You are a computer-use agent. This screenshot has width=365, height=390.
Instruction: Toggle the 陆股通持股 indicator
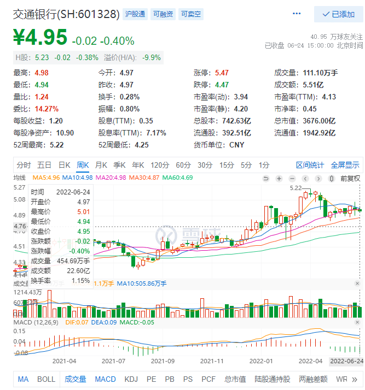point(273,379)
